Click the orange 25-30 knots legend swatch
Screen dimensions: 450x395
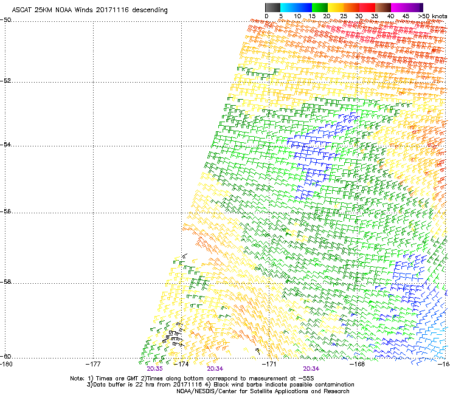tap(351, 7)
